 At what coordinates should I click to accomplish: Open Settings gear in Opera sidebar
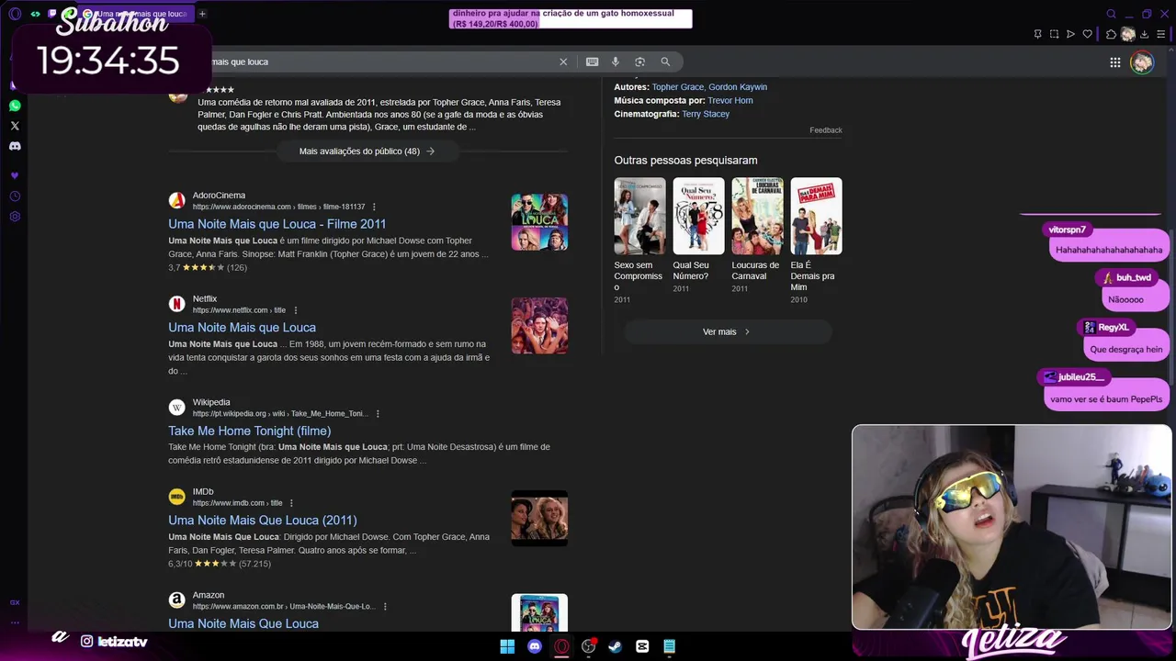coord(15,217)
